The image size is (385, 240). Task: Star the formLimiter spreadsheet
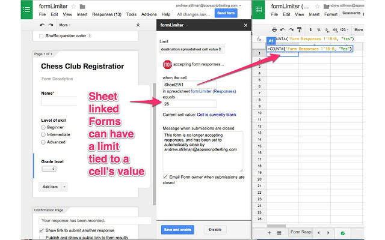[317, 7]
